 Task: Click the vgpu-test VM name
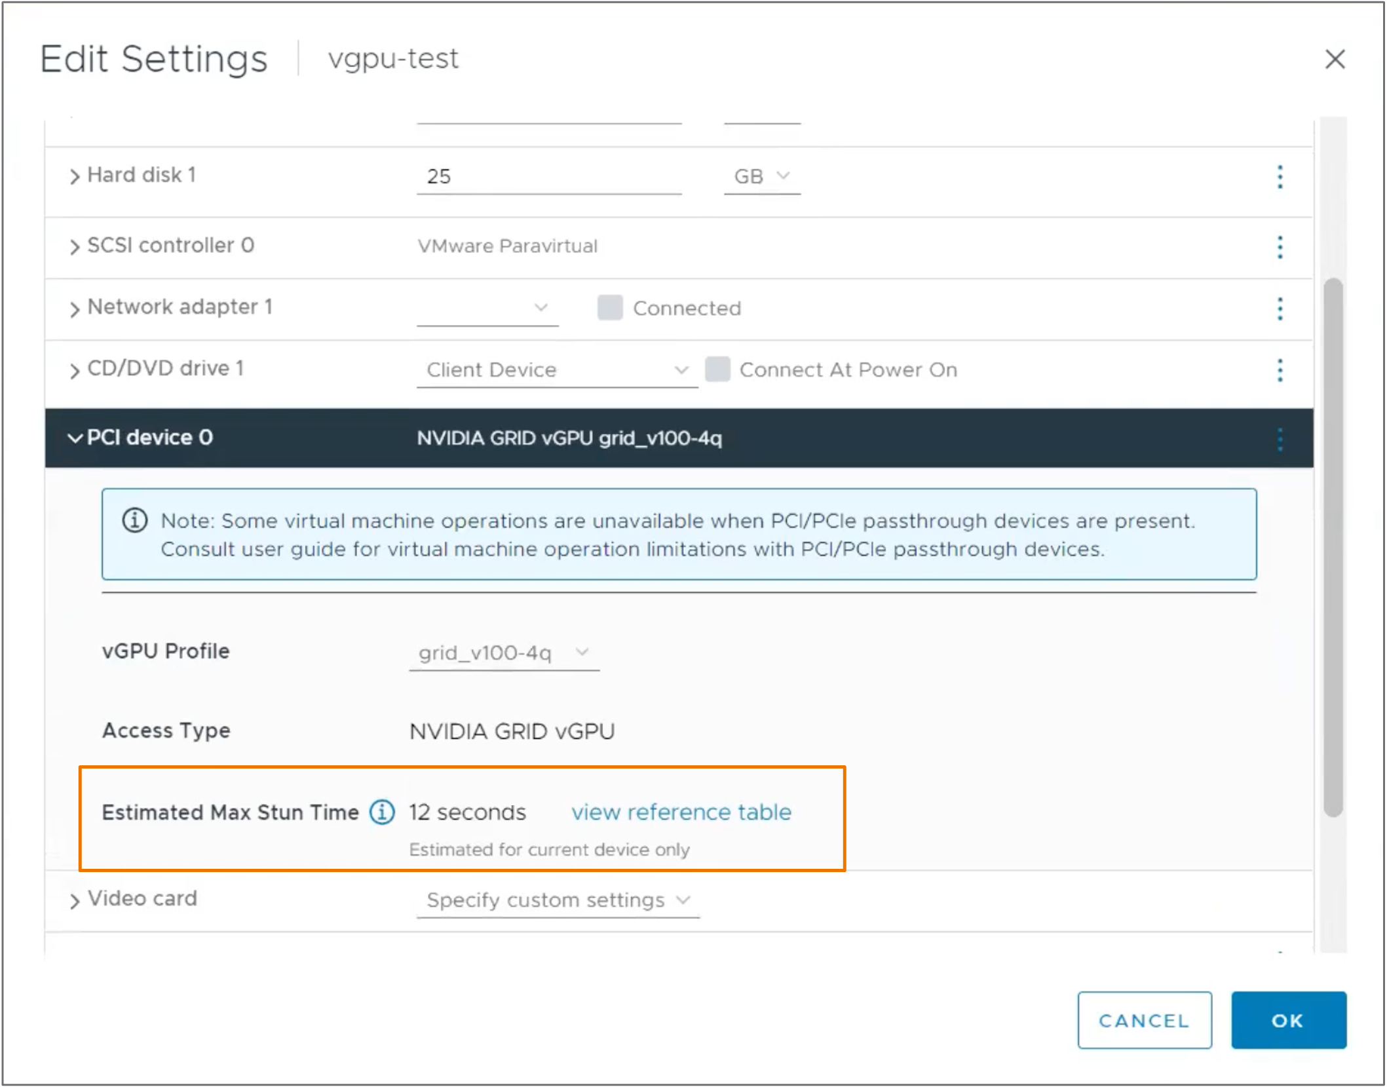pyautogui.click(x=393, y=58)
